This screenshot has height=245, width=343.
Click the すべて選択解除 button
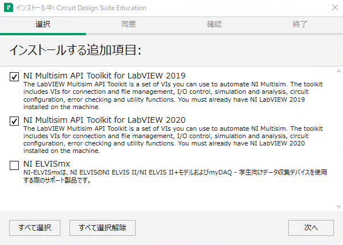point(103,228)
